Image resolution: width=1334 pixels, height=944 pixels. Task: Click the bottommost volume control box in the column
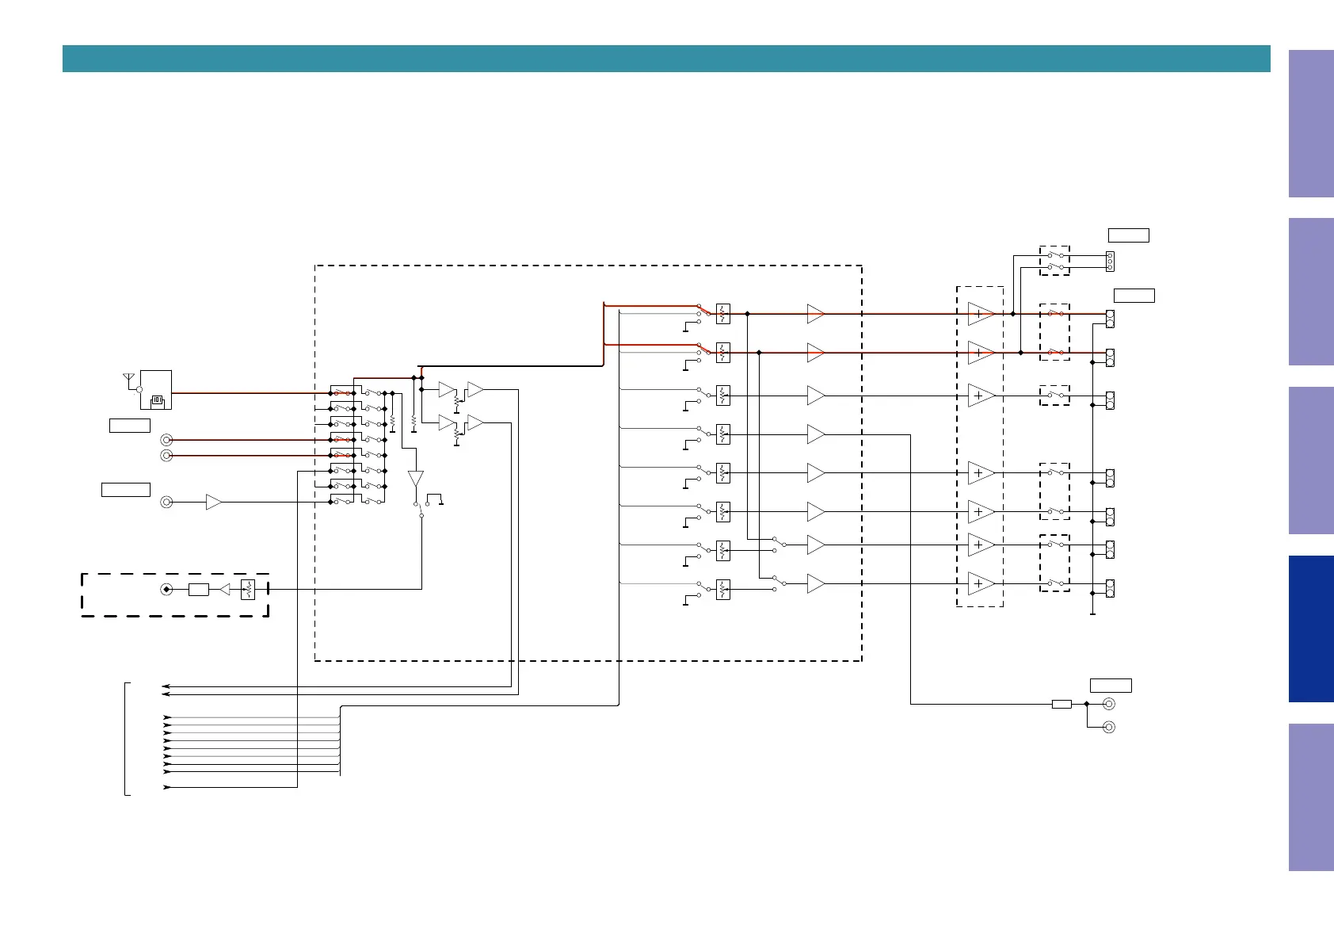pos(722,590)
